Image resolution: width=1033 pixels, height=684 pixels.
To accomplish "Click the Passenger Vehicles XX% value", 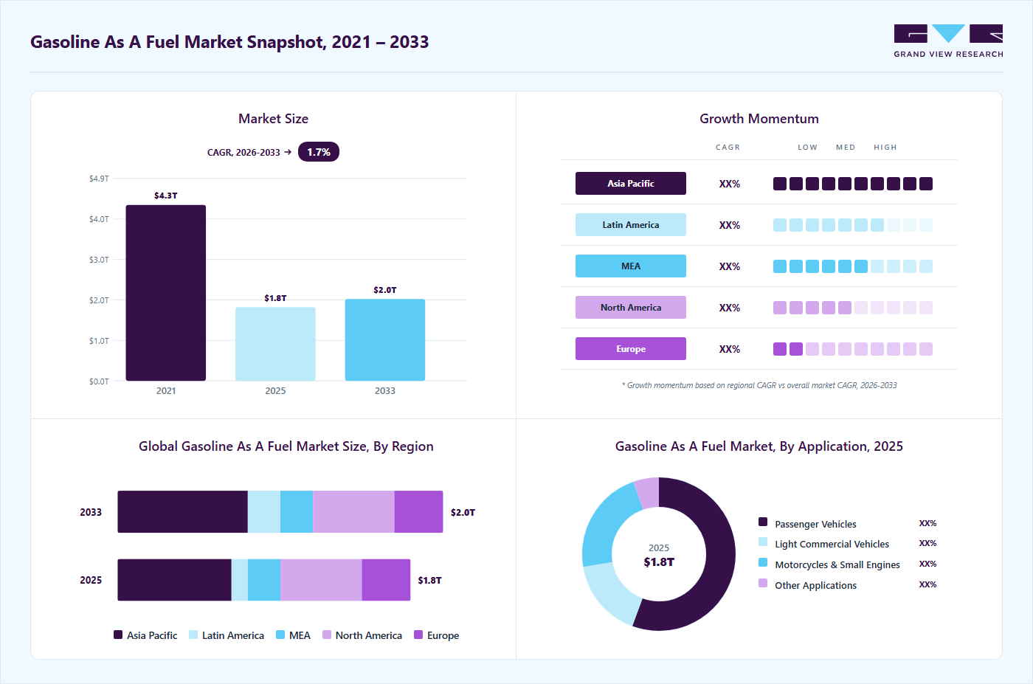I will (x=928, y=523).
